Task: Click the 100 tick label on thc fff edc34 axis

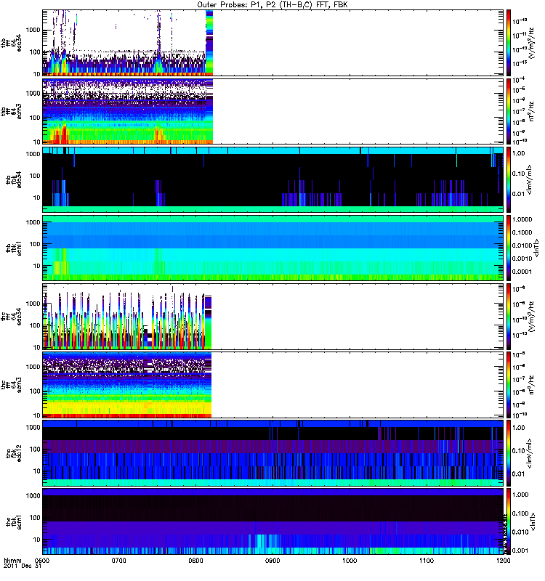Action: (x=35, y=325)
